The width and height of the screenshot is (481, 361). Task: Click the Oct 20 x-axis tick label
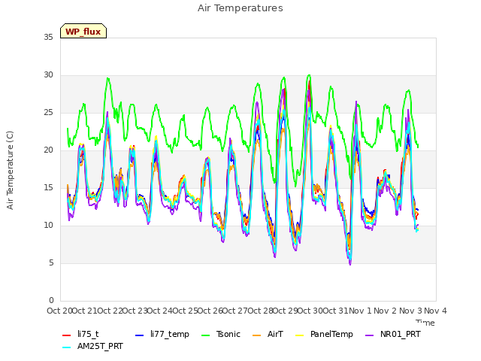[59, 311]
